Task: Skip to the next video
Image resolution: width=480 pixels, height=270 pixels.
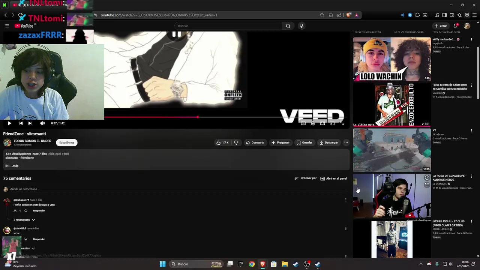Action: (x=30, y=123)
